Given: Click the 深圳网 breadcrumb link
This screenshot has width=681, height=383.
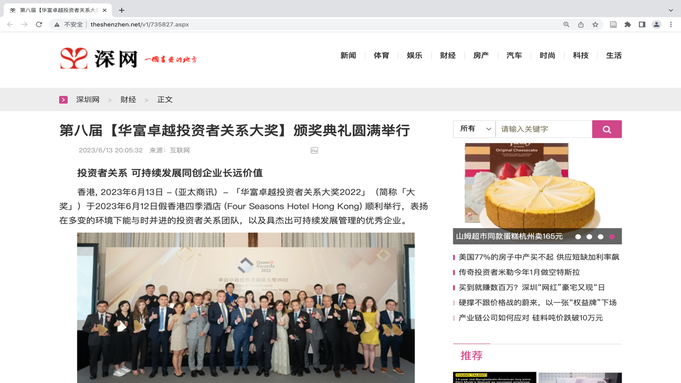Looking at the screenshot, I should click(x=88, y=100).
